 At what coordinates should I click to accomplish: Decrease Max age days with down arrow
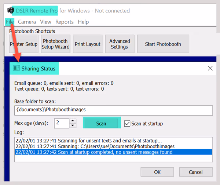[x=73, y=126]
